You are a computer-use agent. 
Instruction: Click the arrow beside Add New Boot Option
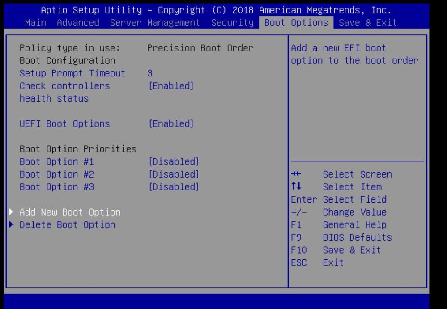point(11,212)
